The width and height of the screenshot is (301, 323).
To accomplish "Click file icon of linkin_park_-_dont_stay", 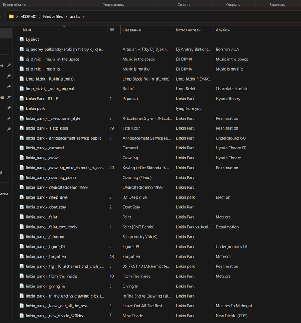I will click(x=21, y=207).
